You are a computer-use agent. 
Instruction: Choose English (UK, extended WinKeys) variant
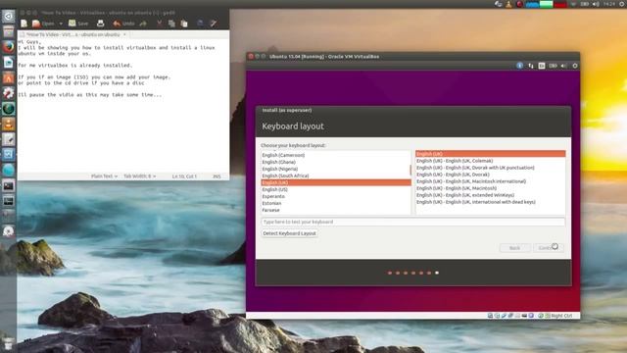(x=490, y=195)
